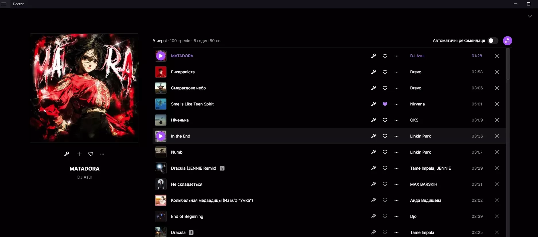Open more options for Dracula (JENNIE Remix)
Viewport: 538px width, 237px height.
396,168
